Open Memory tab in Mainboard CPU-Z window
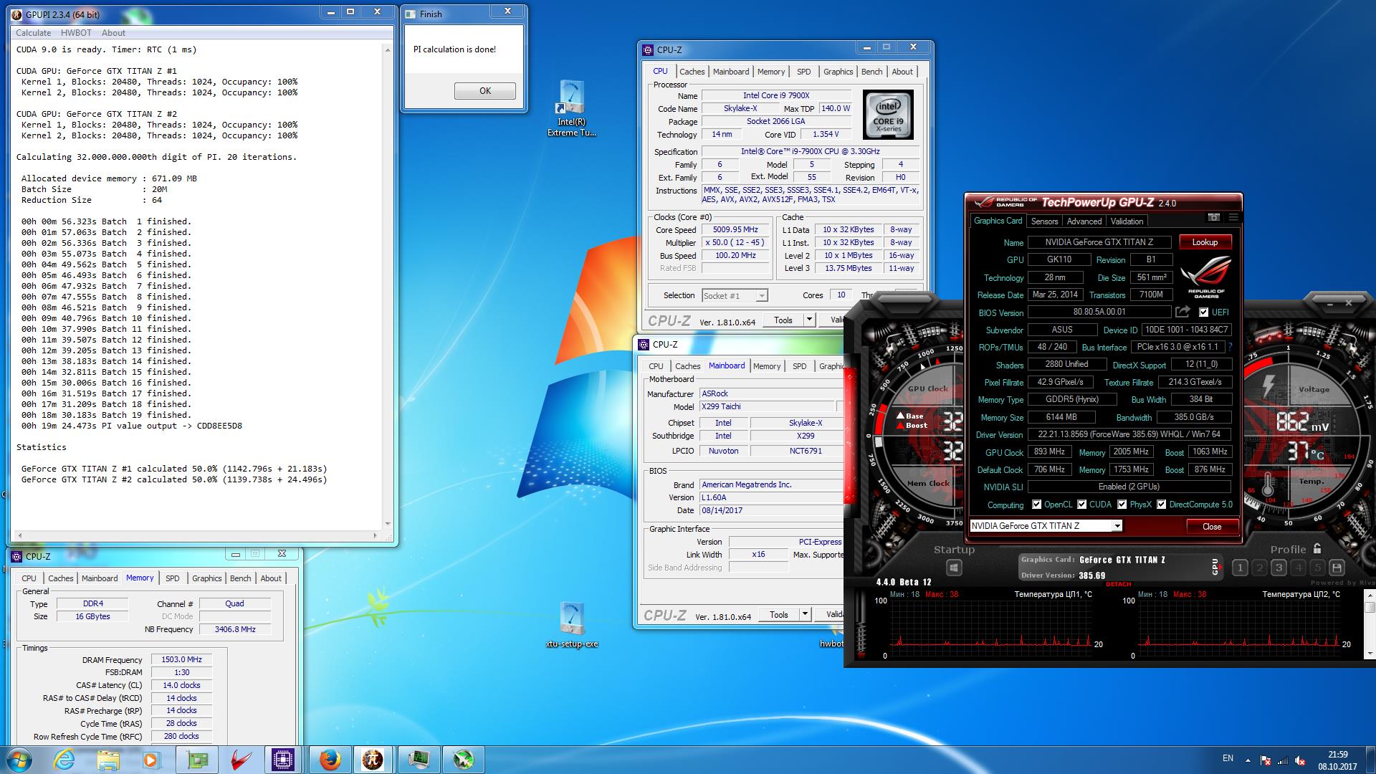Screen dimensions: 1376x774 767,366
